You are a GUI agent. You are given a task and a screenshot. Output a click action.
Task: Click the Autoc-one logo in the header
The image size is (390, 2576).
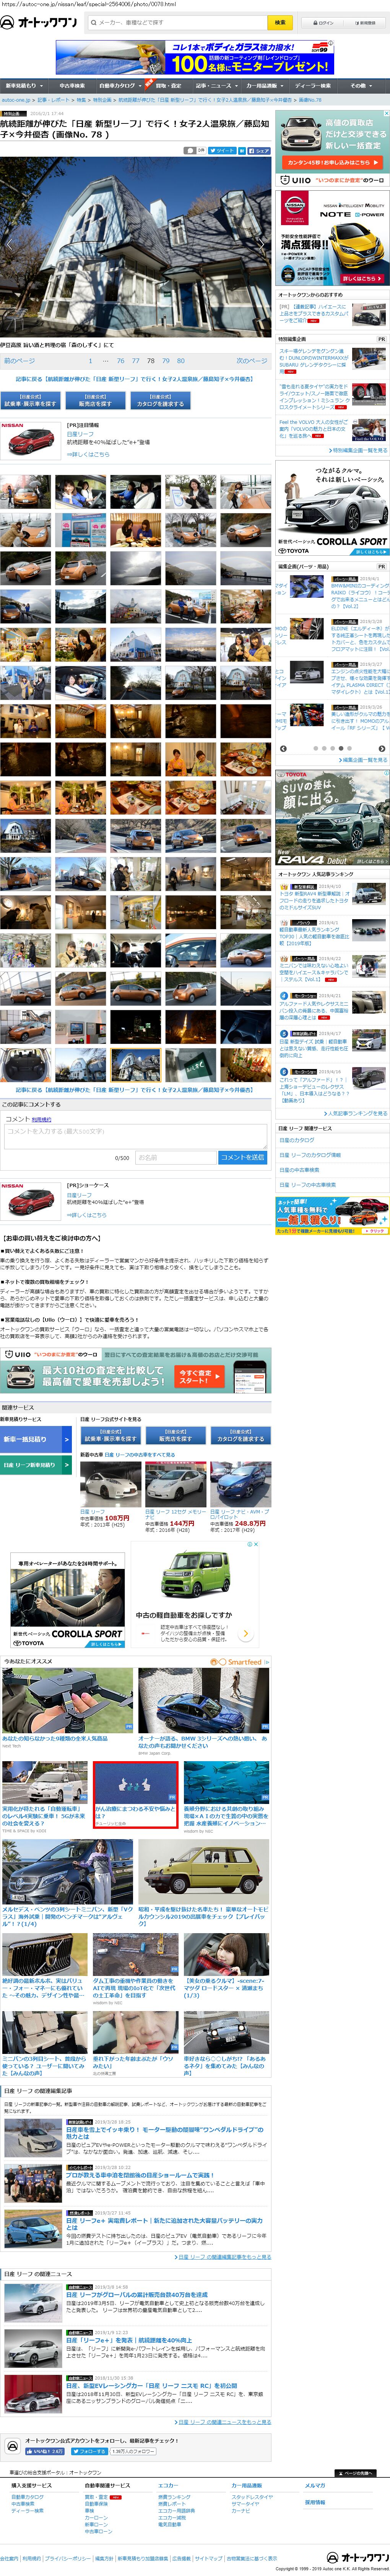point(41,22)
